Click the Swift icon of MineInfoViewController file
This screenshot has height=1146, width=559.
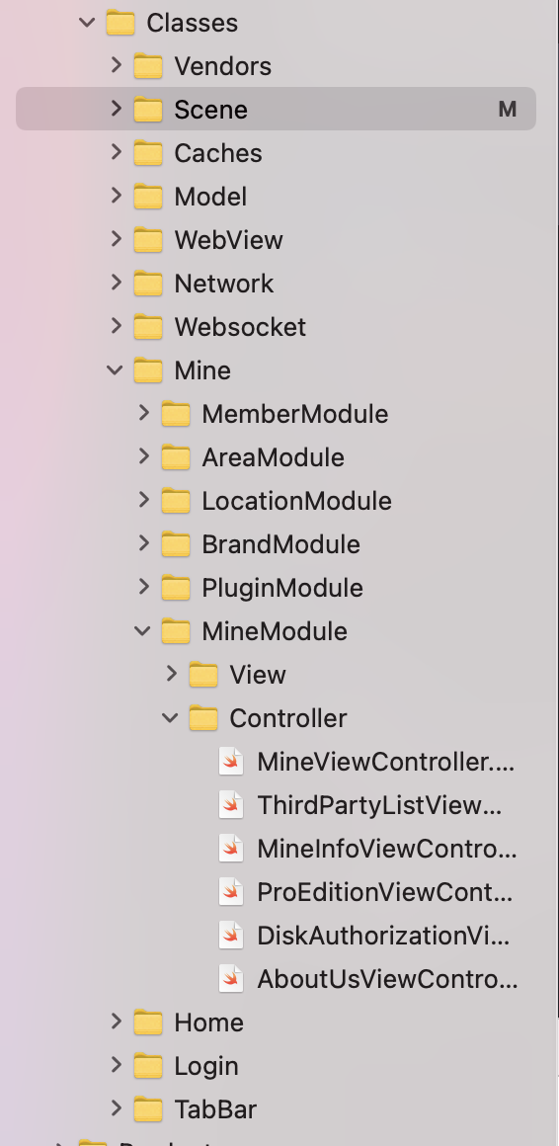pyautogui.click(x=231, y=849)
